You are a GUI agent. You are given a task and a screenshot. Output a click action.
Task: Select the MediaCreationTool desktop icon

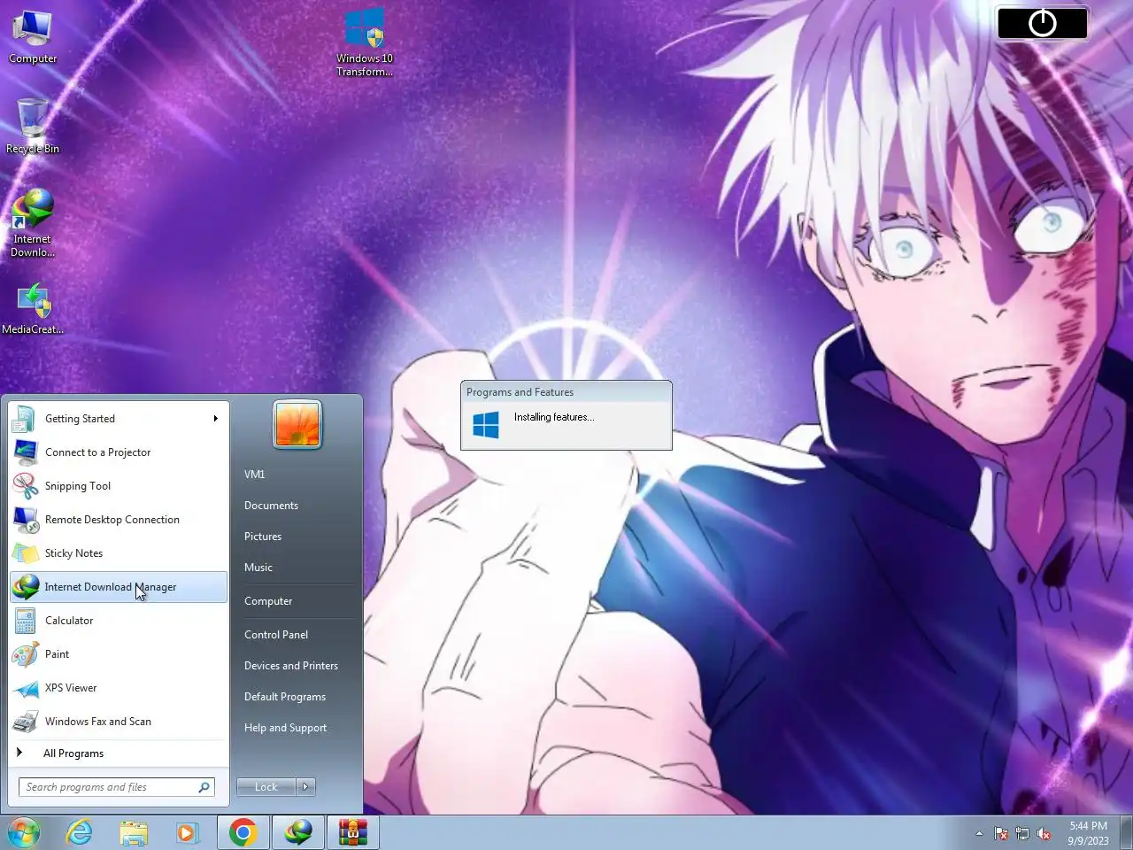tap(33, 308)
